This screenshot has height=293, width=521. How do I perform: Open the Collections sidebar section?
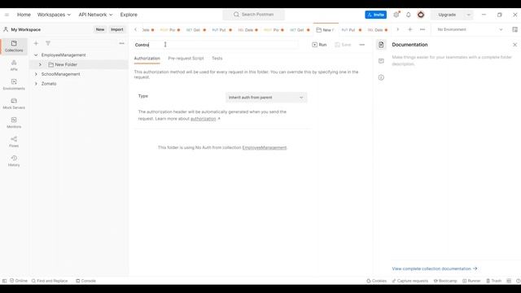(14, 46)
